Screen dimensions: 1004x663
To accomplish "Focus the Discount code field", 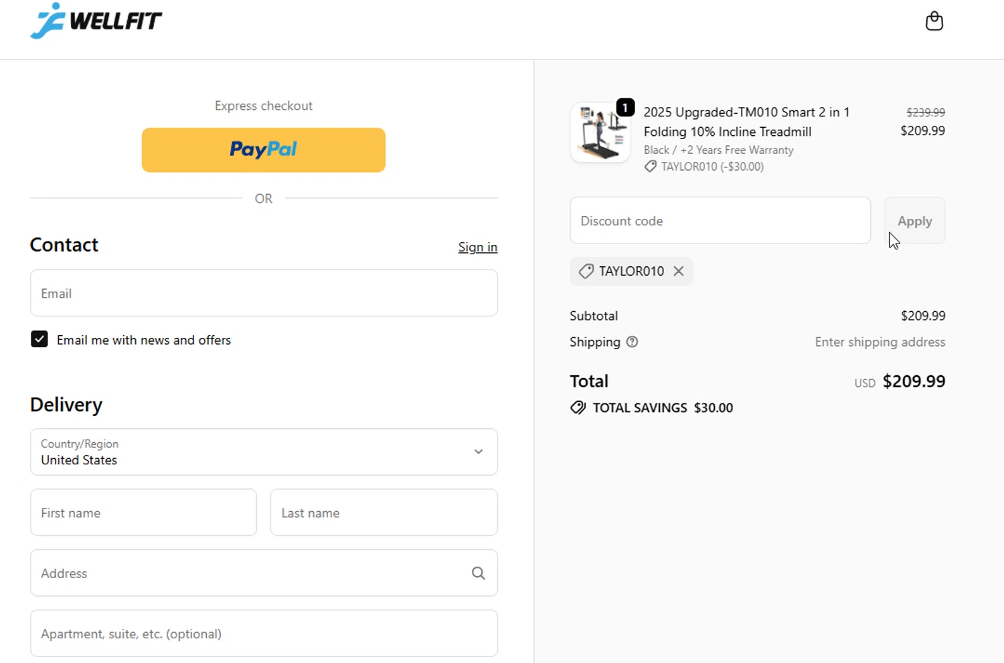I will (x=720, y=221).
